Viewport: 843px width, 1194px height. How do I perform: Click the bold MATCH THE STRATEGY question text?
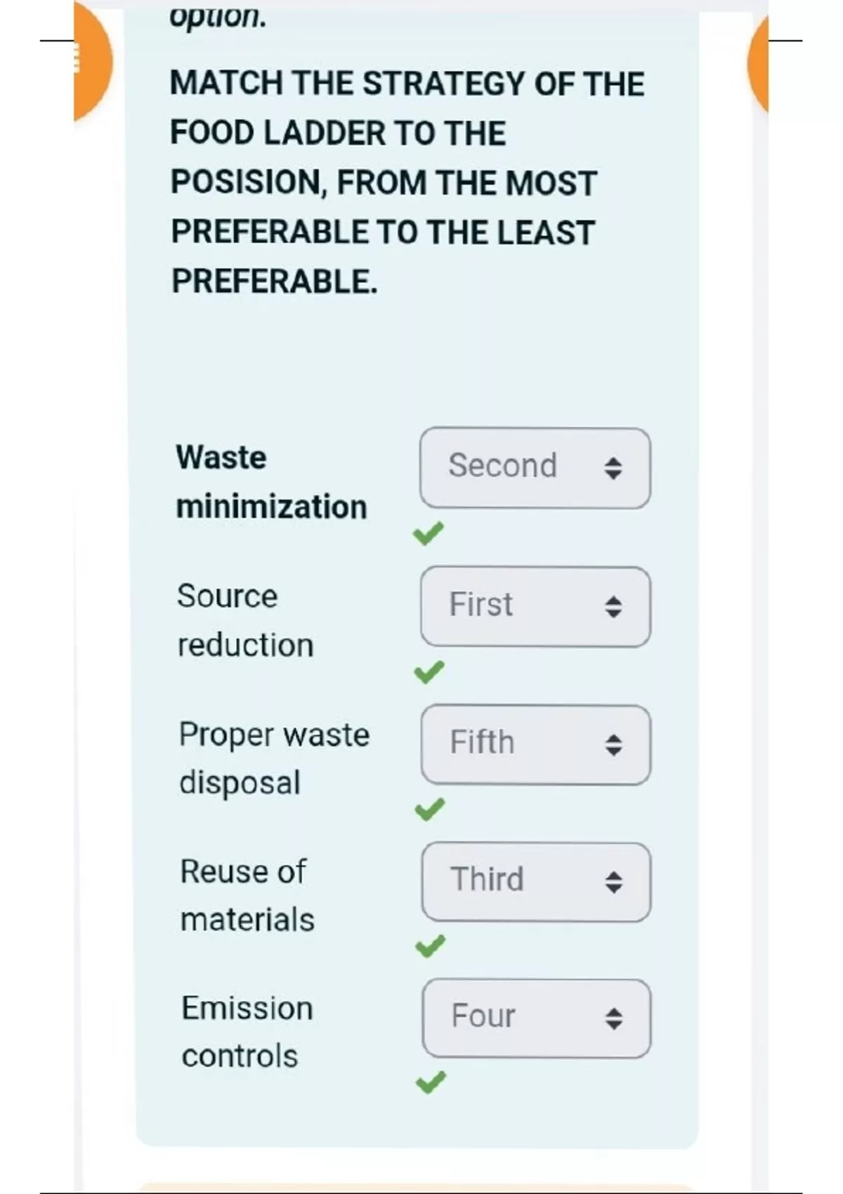406,182
